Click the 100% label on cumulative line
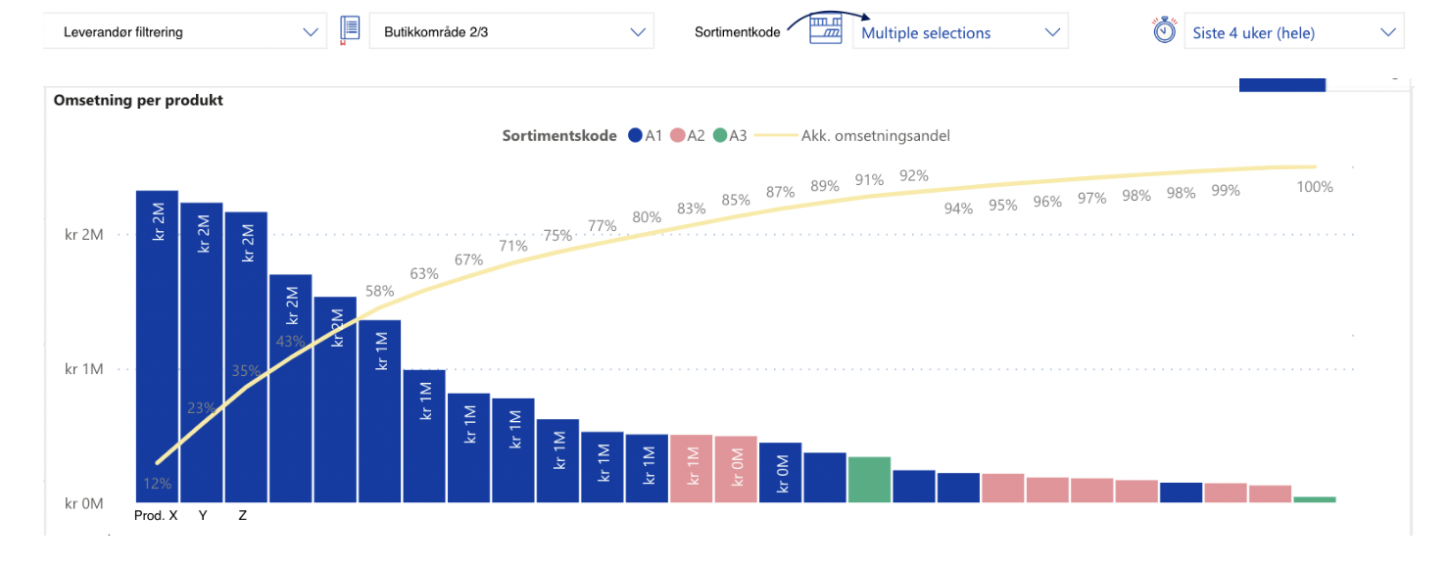The height and width of the screenshot is (562, 1450). [x=1315, y=186]
